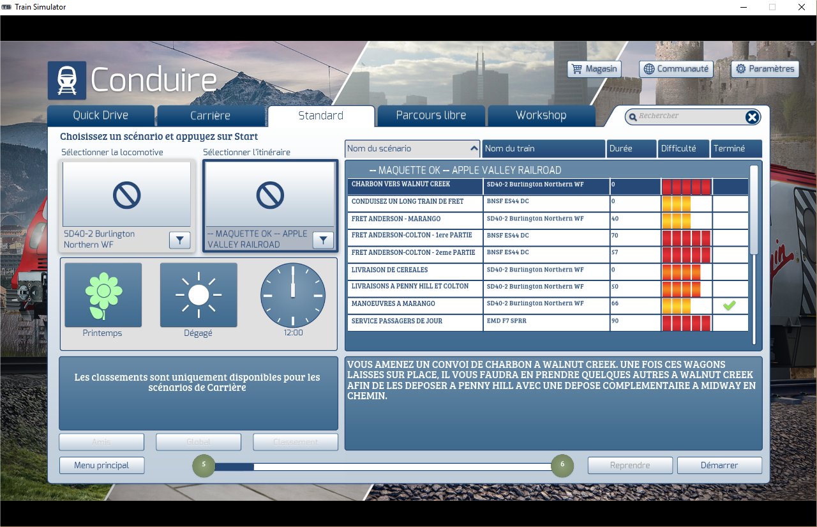Select scenario LIVRAISON DE CEREALES
Viewport: 817px width, 527px height.
[548, 272]
